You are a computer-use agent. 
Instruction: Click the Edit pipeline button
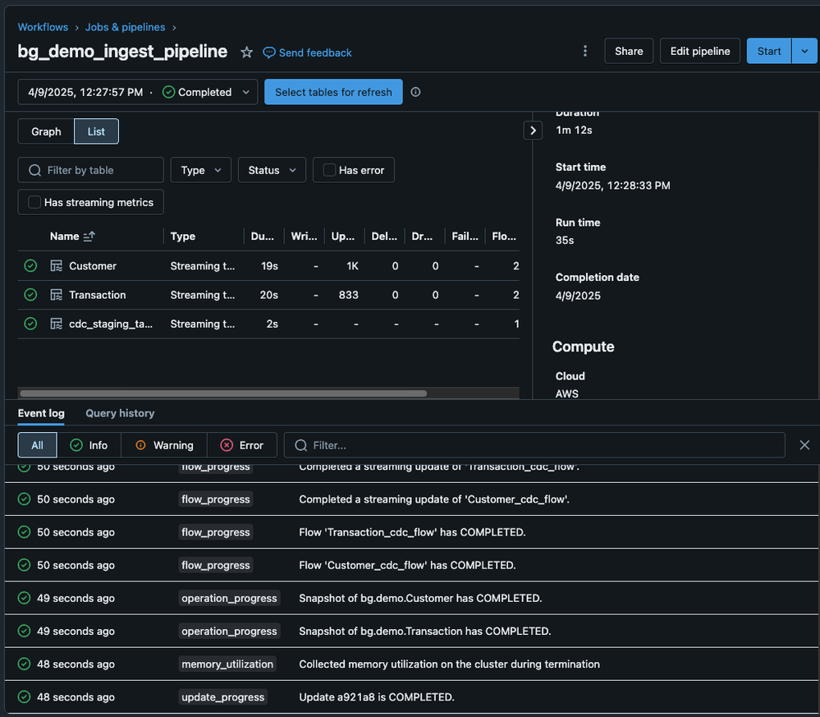[699, 51]
